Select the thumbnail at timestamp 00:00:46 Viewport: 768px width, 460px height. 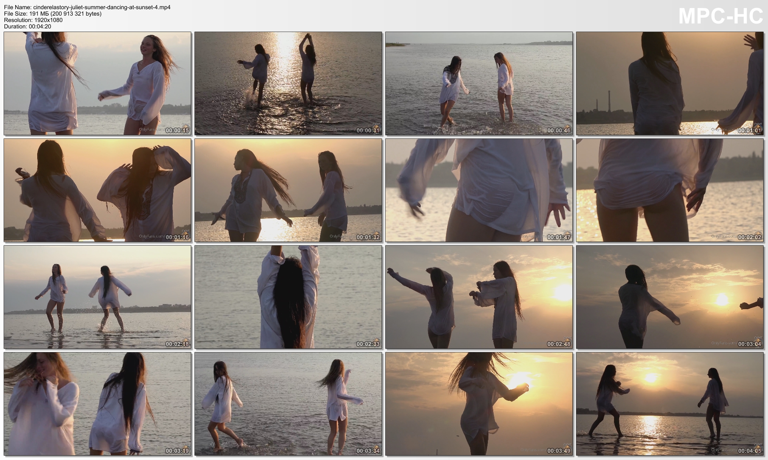(x=479, y=84)
